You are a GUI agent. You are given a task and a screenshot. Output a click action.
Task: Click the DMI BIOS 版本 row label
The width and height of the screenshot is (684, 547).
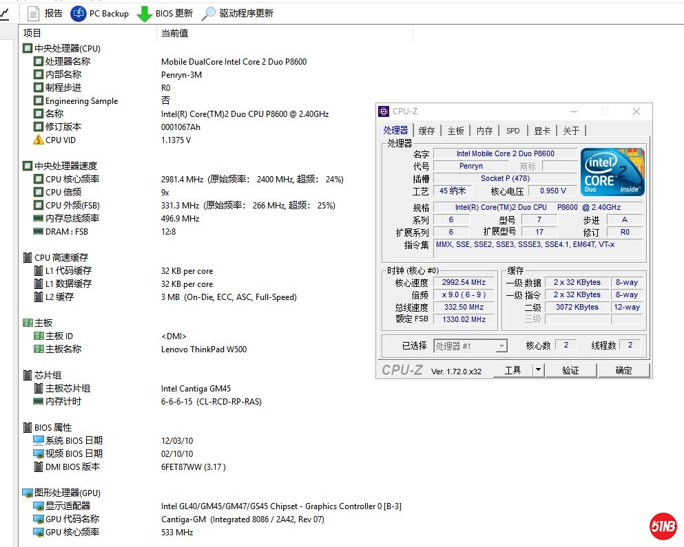click(x=72, y=466)
